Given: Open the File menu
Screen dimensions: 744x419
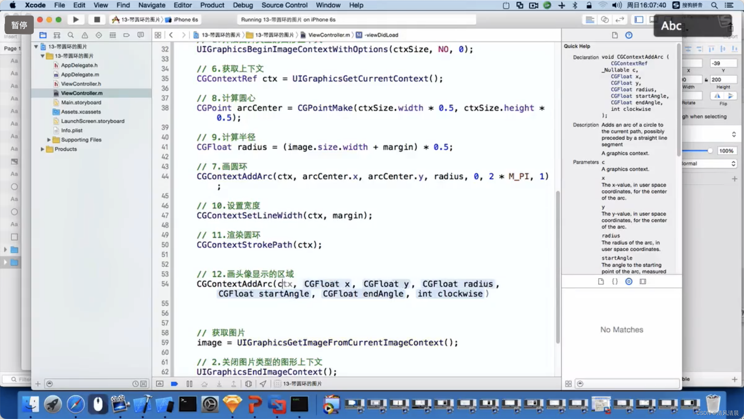Looking at the screenshot, I should click(x=60, y=5).
